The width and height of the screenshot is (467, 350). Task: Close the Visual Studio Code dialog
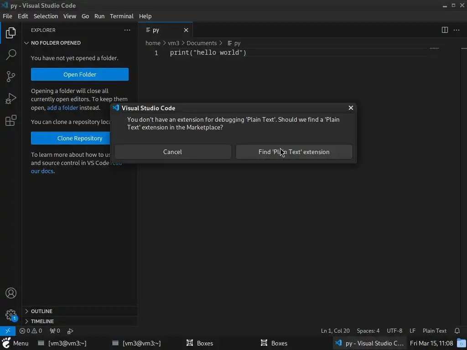[x=351, y=108]
